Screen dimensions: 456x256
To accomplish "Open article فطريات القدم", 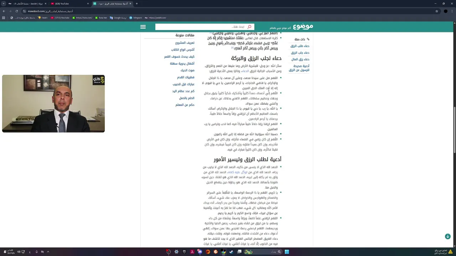I will pos(186,77).
